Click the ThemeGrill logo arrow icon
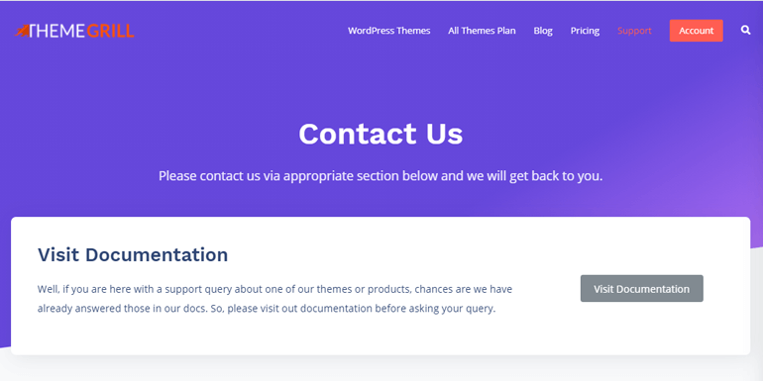This screenshot has width=763, height=381. pos(22,31)
